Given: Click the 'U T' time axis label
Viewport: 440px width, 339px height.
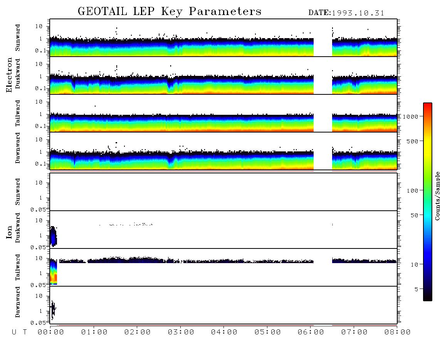Looking at the screenshot, I should [19, 332].
